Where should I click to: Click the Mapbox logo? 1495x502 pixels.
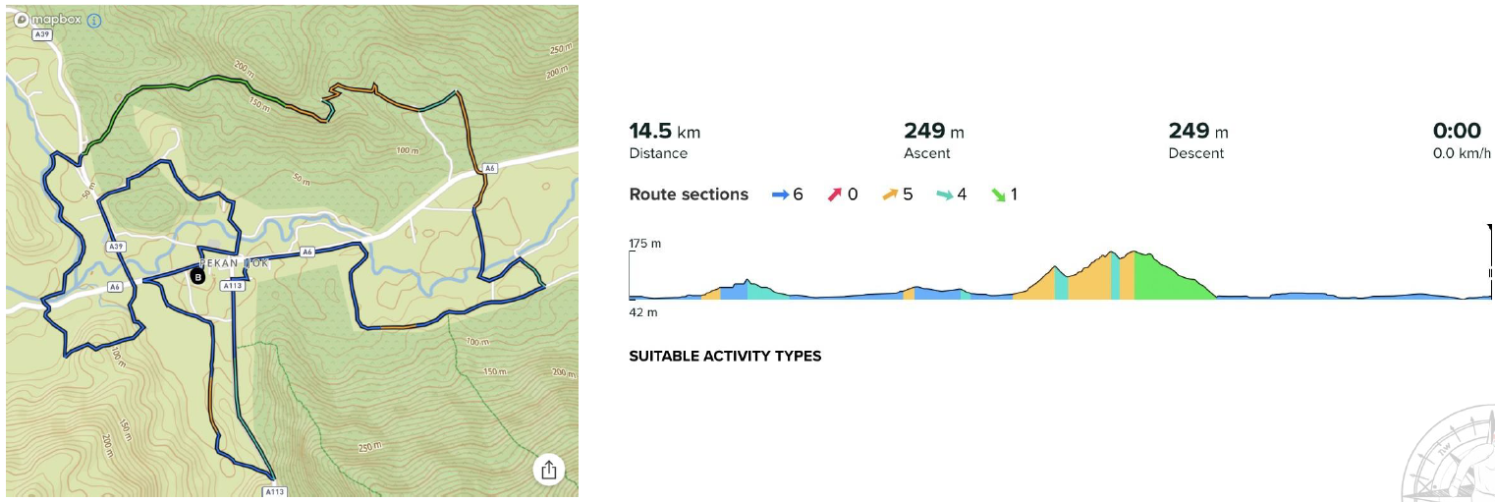tap(49, 20)
